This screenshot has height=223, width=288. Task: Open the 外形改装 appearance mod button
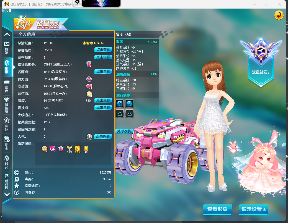[x=124, y=131]
